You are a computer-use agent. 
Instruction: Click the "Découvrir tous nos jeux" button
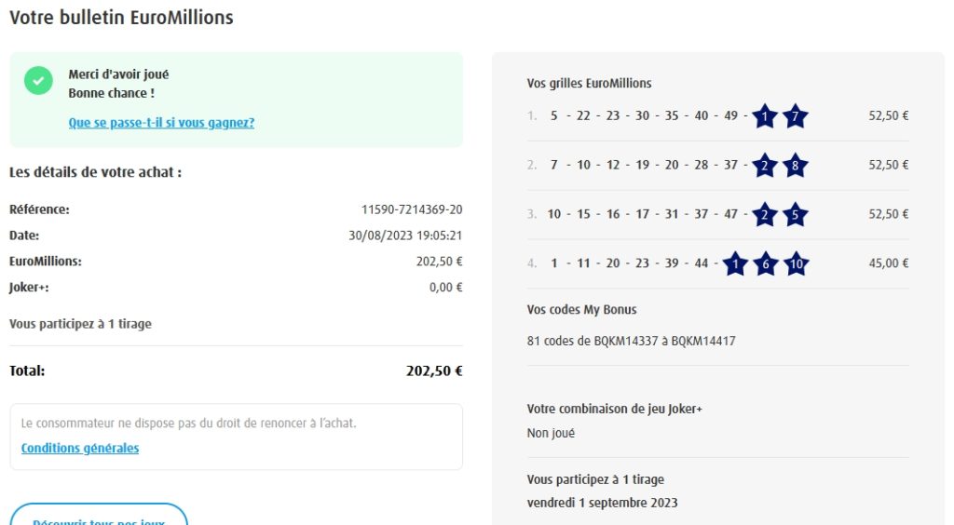click(x=99, y=518)
